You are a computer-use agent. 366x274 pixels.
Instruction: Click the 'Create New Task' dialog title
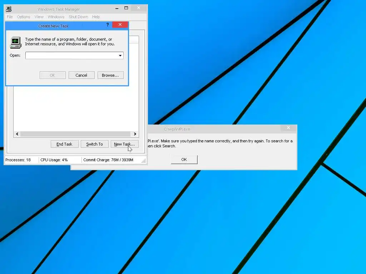pos(53,26)
